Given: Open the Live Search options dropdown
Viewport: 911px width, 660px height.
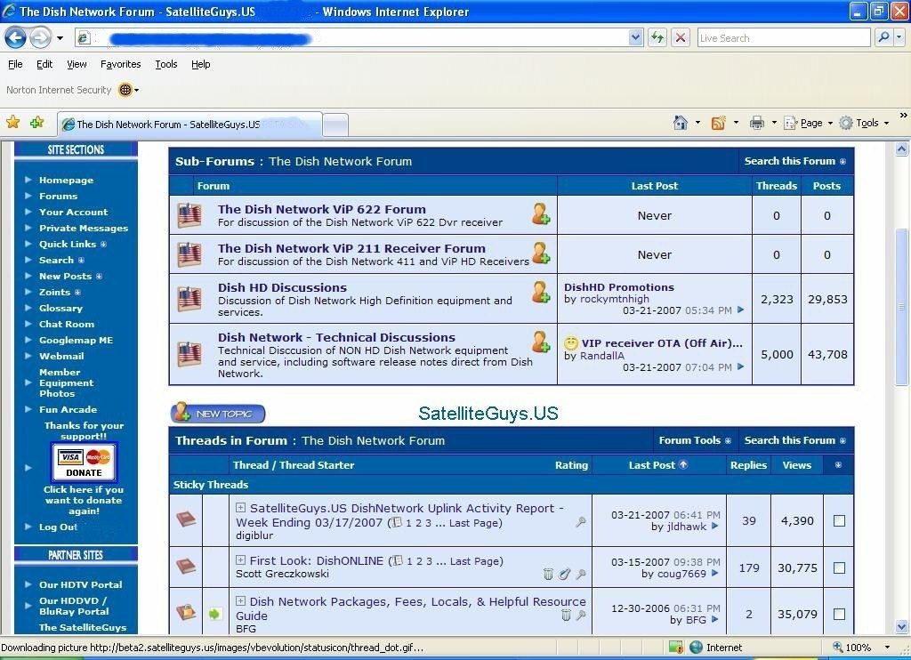Looking at the screenshot, I should pos(899,37).
